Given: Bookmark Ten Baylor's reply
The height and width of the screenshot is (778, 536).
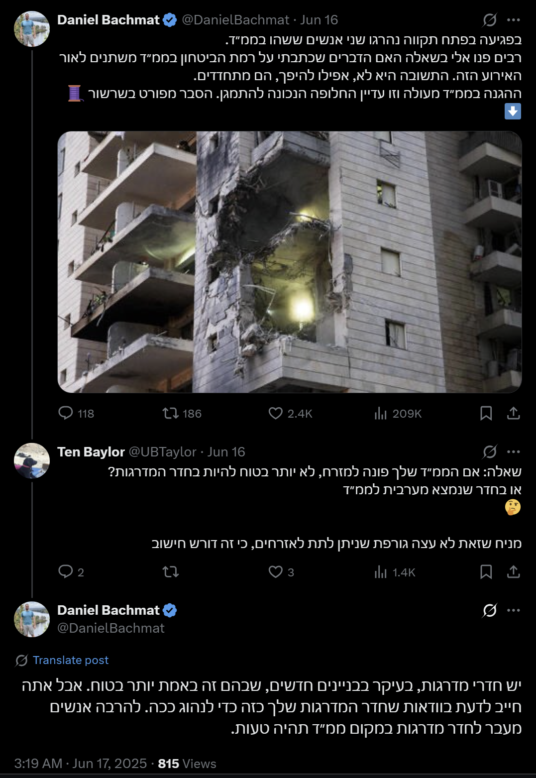Looking at the screenshot, I should tap(486, 571).
